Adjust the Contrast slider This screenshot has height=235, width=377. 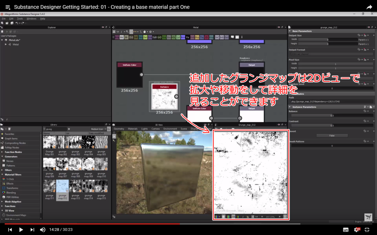click(332, 126)
